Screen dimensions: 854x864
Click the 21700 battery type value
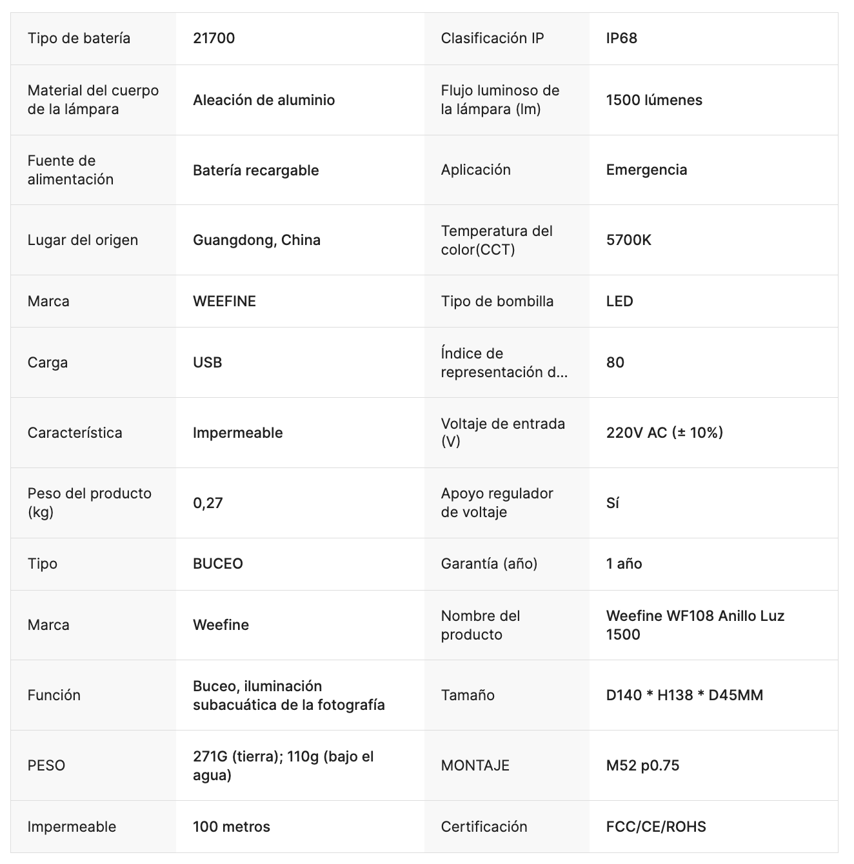pyautogui.click(x=213, y=38)
